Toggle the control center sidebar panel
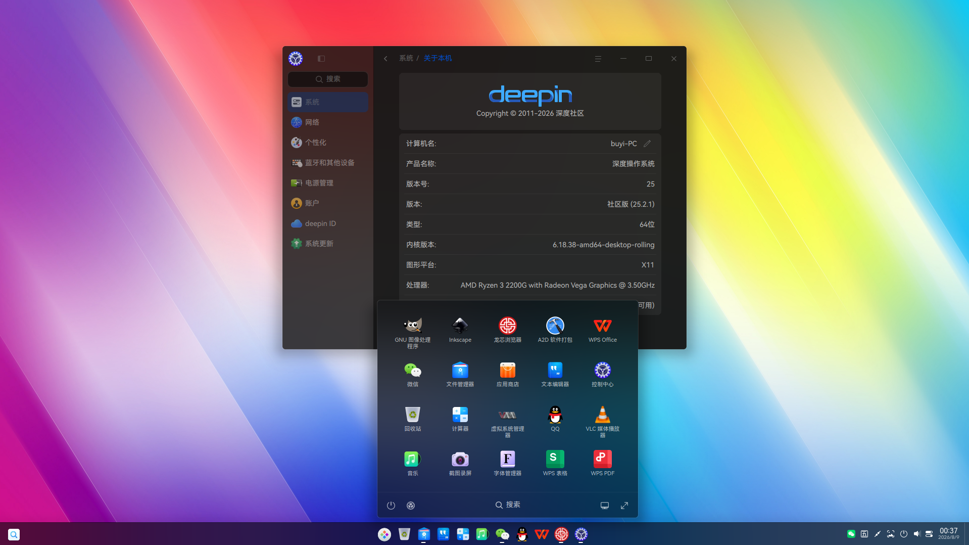This screenshot has height=545, width=969. (x=321, y=58)
